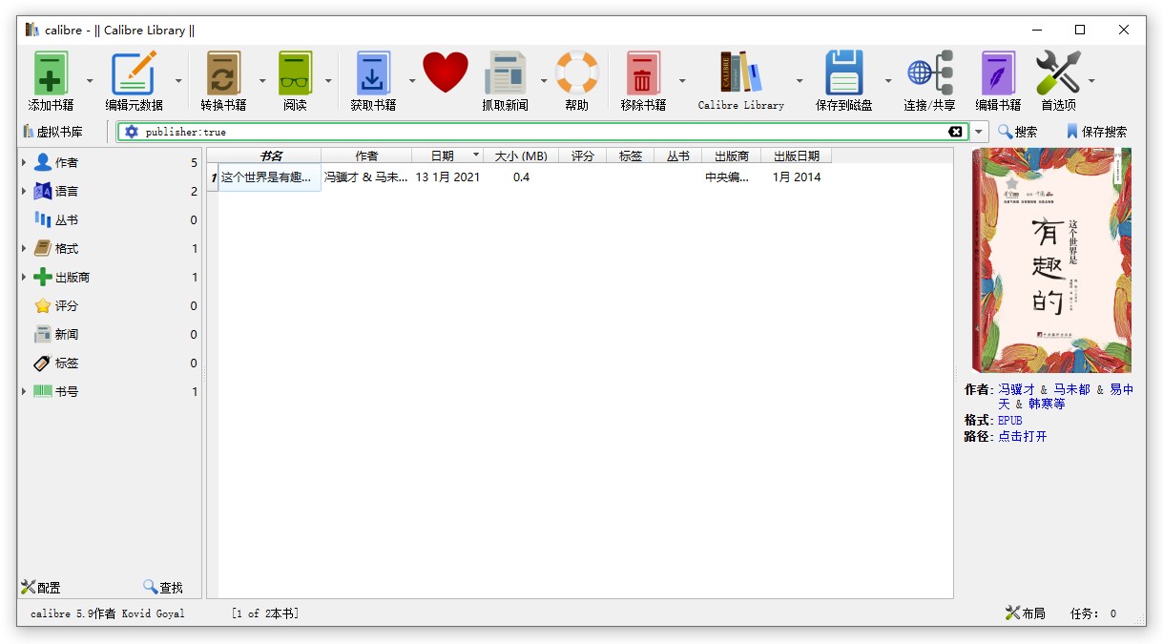1163x644 pixels.
Task: Click author link 冯骥才
Action: coord(1016,389)
